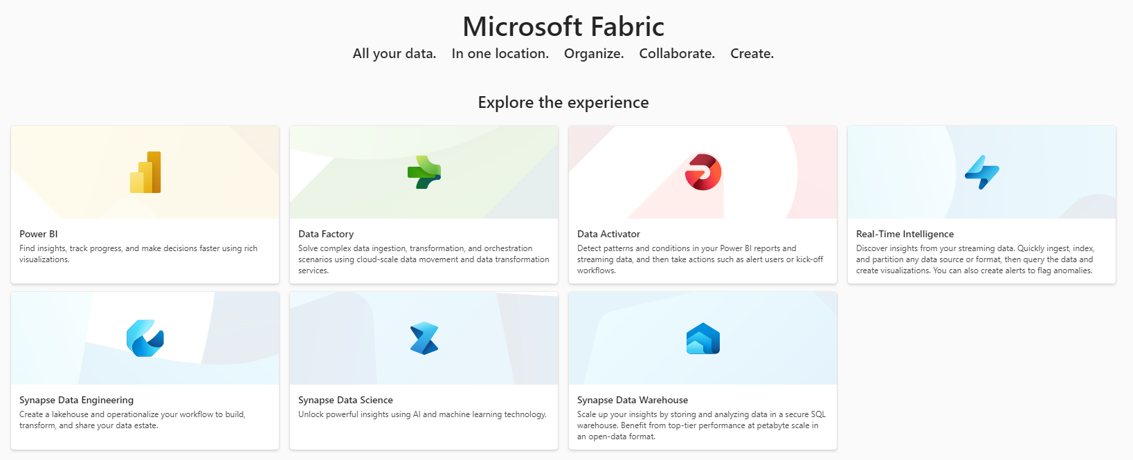Click the Power BI description about rich visualizations
This screenshot has width=1133, height=460.
(138, 254)
